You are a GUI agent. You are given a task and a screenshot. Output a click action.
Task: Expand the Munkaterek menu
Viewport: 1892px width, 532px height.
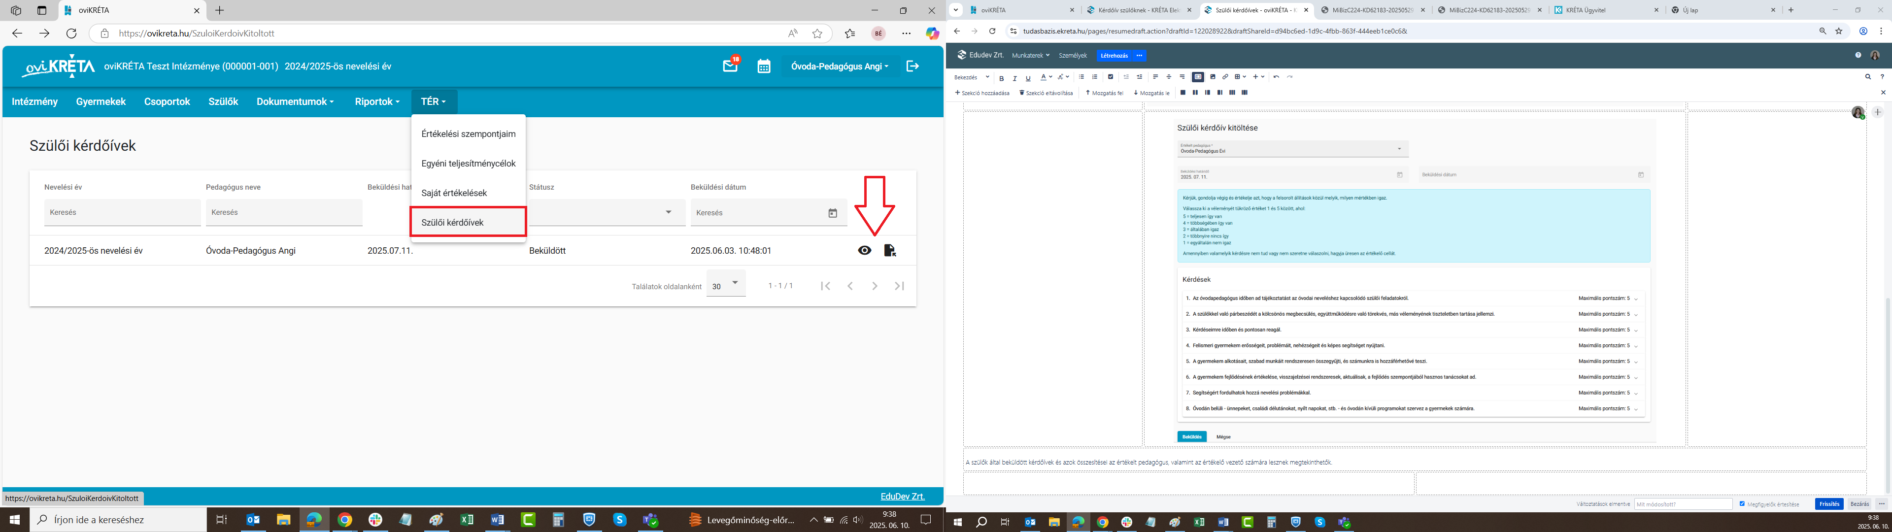1030,55
